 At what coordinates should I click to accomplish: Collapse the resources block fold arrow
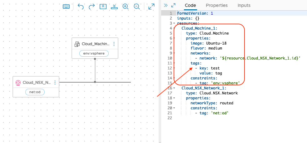coord(174,23)
